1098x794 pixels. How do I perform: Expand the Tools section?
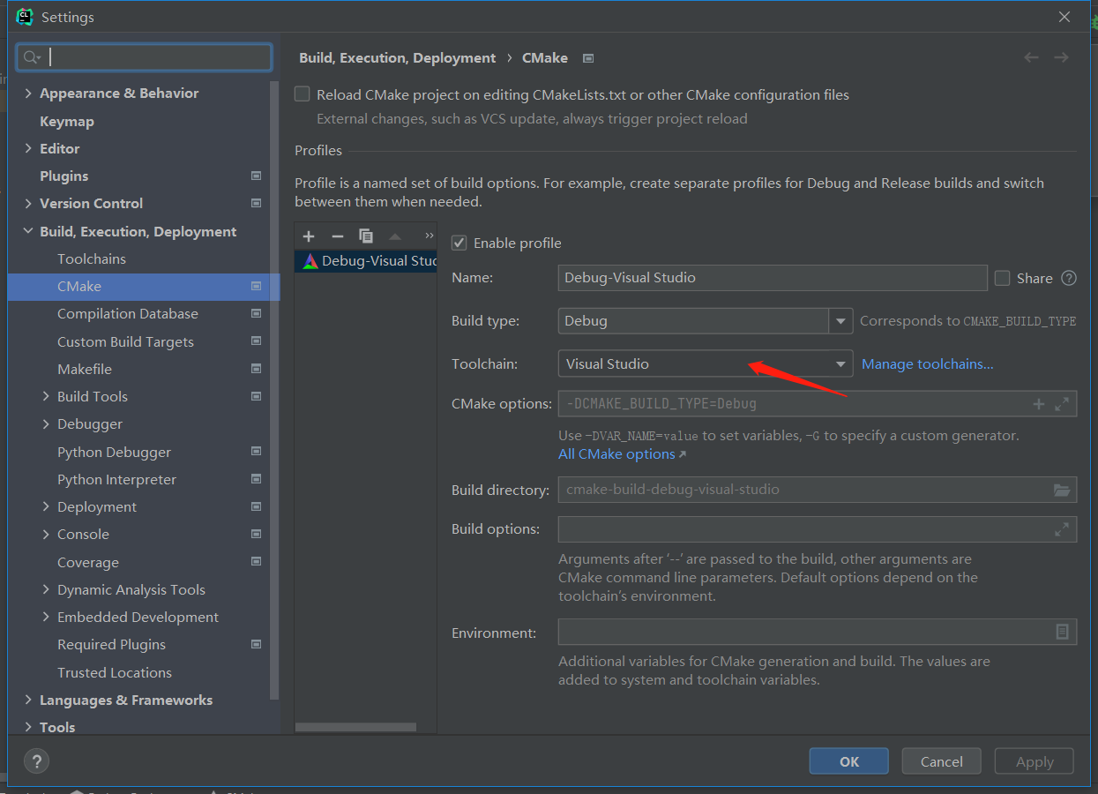click(x=28, y=727)
